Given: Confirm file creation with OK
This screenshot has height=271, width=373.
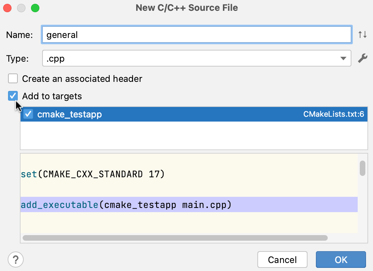Looking at the screenshot, I should [x=341, y=260].
